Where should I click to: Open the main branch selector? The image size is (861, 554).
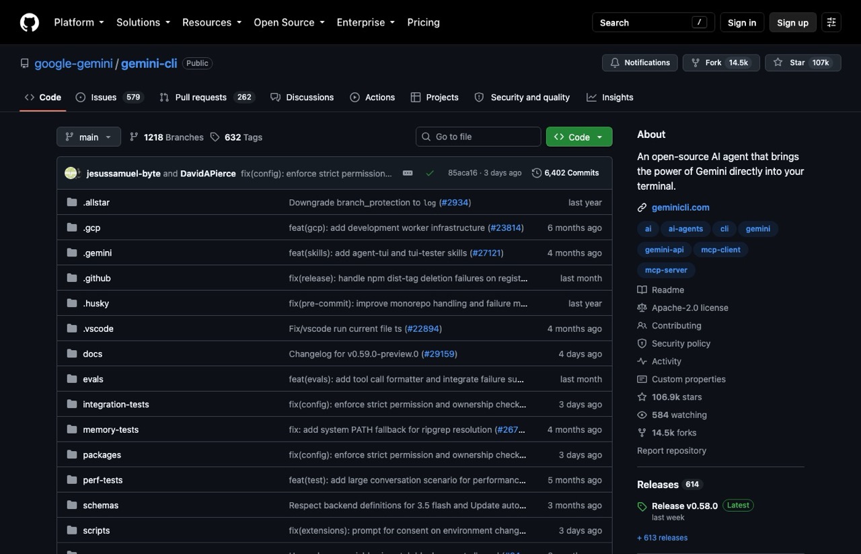click(x=89, y=137)
